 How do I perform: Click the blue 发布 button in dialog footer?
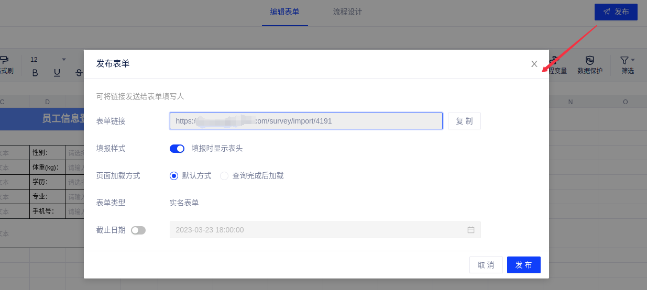point(523,265)
